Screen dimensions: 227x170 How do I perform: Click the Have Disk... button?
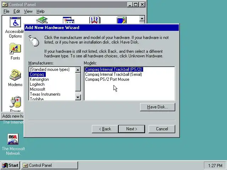click(x=157, y=107)
